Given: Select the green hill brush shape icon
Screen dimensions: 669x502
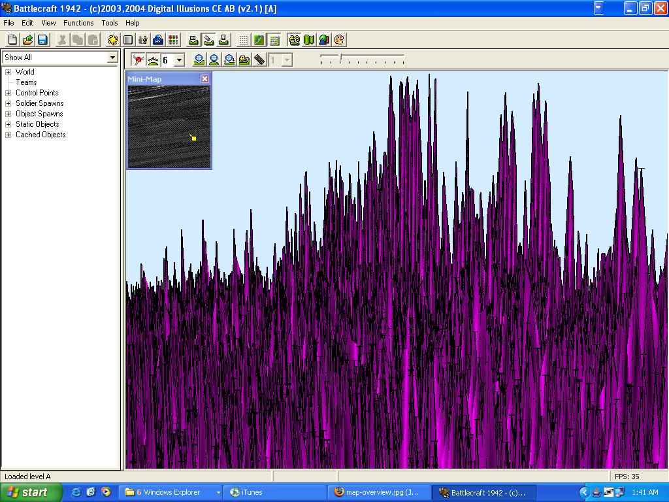Looking at the screenshot, I should click(153, 59).
